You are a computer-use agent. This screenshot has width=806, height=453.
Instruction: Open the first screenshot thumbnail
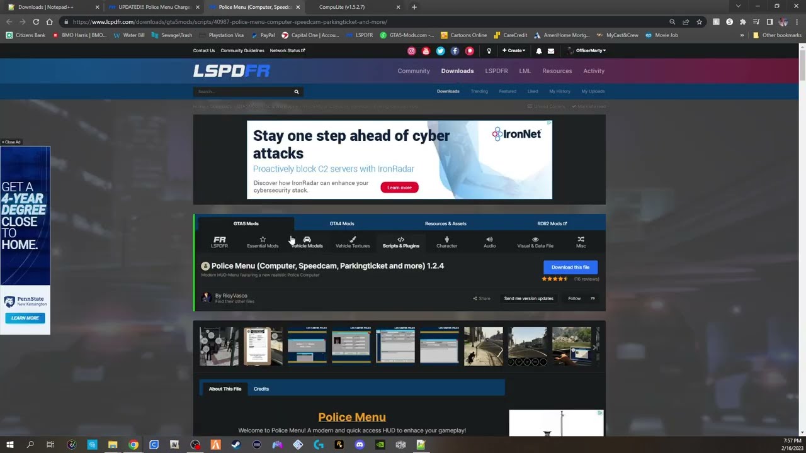tap(219, 346)
